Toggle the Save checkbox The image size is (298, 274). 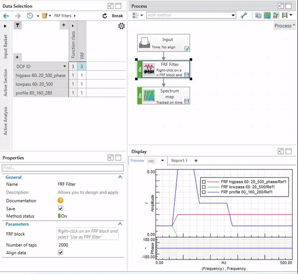[61, 208]
